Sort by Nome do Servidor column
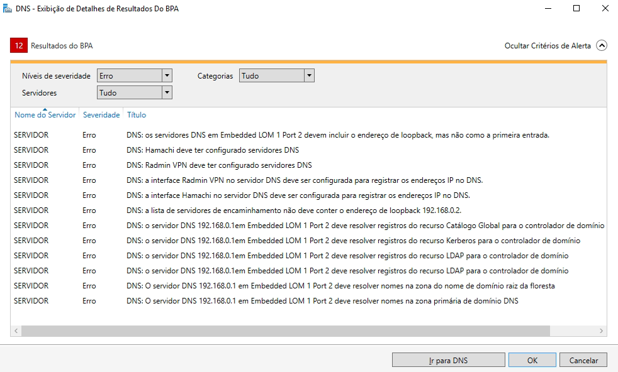Viewport: 618px width, 372px height. (45, 114)
